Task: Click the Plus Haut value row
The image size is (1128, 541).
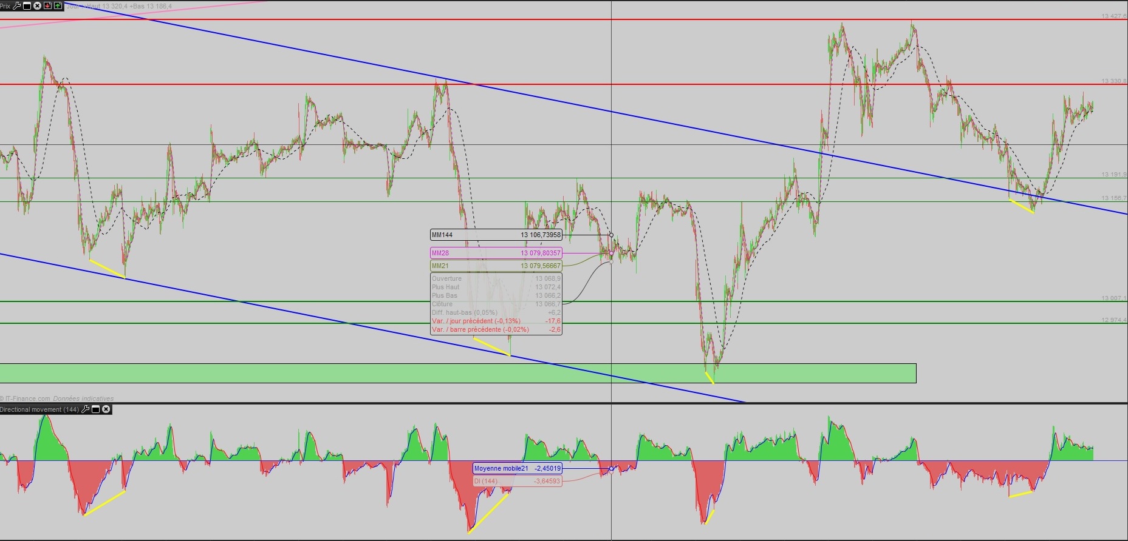Action: 496,287
